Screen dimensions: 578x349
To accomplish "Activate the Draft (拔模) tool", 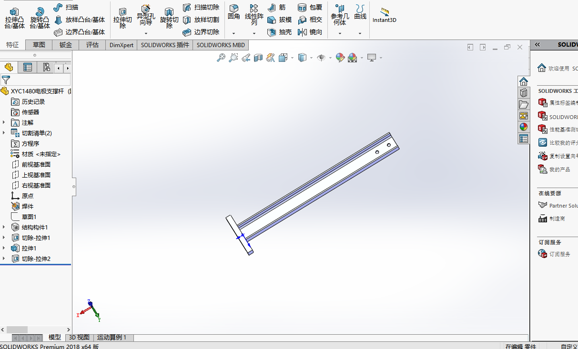I will coord(280,20).
